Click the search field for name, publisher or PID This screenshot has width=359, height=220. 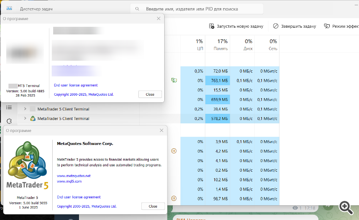point(197,9)
